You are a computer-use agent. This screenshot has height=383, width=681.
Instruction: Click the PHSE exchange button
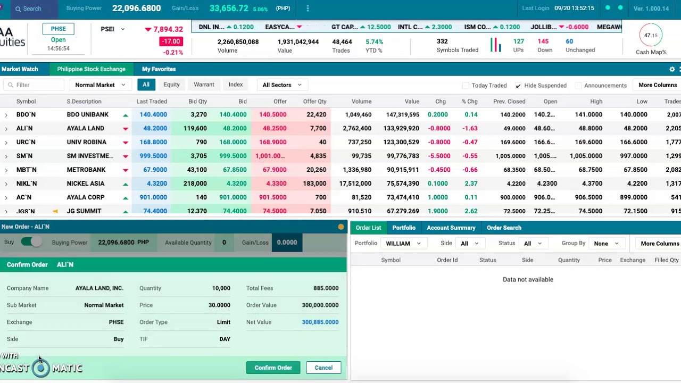[58, 29]
